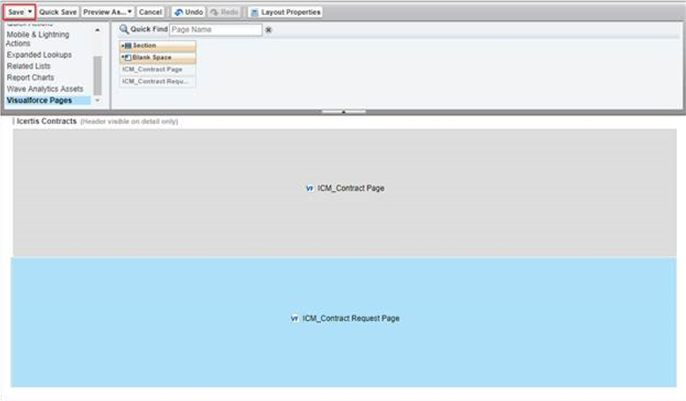Open Related Lists category
The width and height of the screenshot is (686, 401).
(30, 66)
